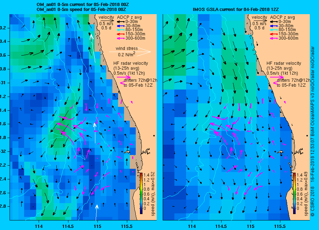The height and width of the screenshot is (230, 319).
Task: Click the red 150-300m ADCP arrow in the OM_an01 legend
Action: pyautogui.click(x=121, y=34)
